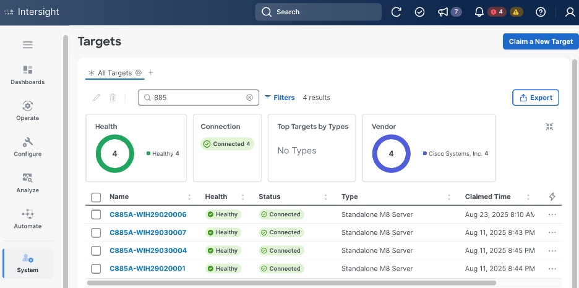The height and width of the screenshot is (288, 579).
Task: Open the C885A-WIH29020001 target link
Action: pyautogui.click(x=148, y=268)
